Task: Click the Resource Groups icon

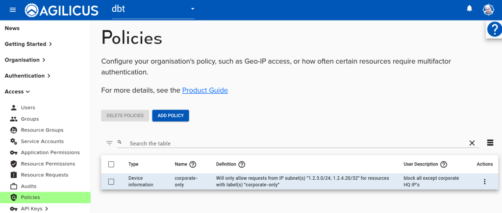Action: click(x=13, y=130)
